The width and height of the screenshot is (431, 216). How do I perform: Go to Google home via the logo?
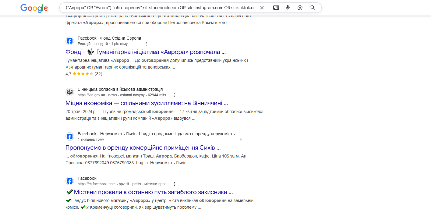pos(34,8)
